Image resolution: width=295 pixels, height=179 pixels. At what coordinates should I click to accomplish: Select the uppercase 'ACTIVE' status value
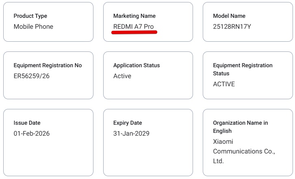point(224,84)
